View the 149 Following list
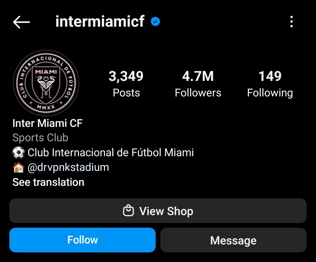 point(270,84)
